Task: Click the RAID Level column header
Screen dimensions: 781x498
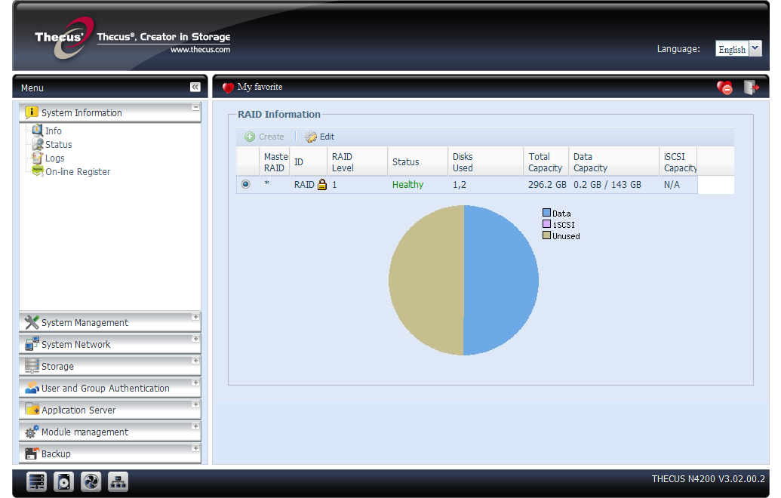Action: click(357, 161)
